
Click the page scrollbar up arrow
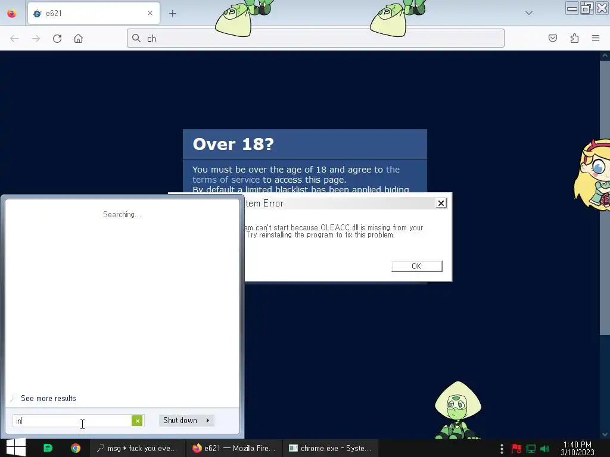point(605,55)
